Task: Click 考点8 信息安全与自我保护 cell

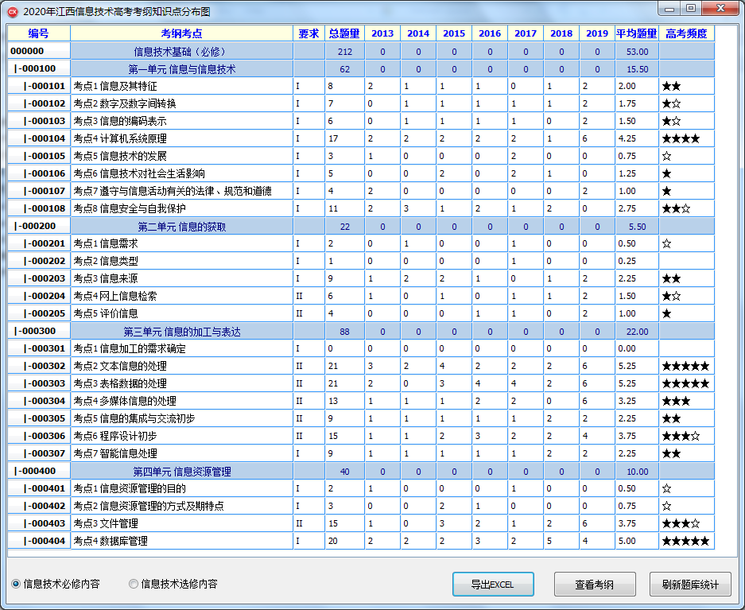Action: (x=181, y=208)
